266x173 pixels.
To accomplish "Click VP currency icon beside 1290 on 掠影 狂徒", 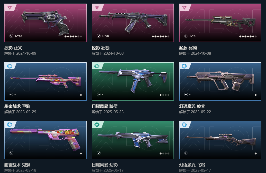I will (99, 36).
